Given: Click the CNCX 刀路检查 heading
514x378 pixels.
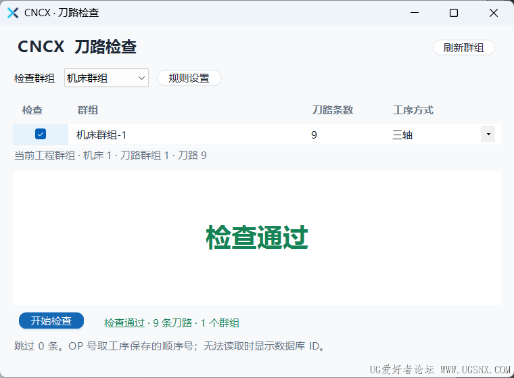Looking at the screenshot, I should click(x=77, y=47).
